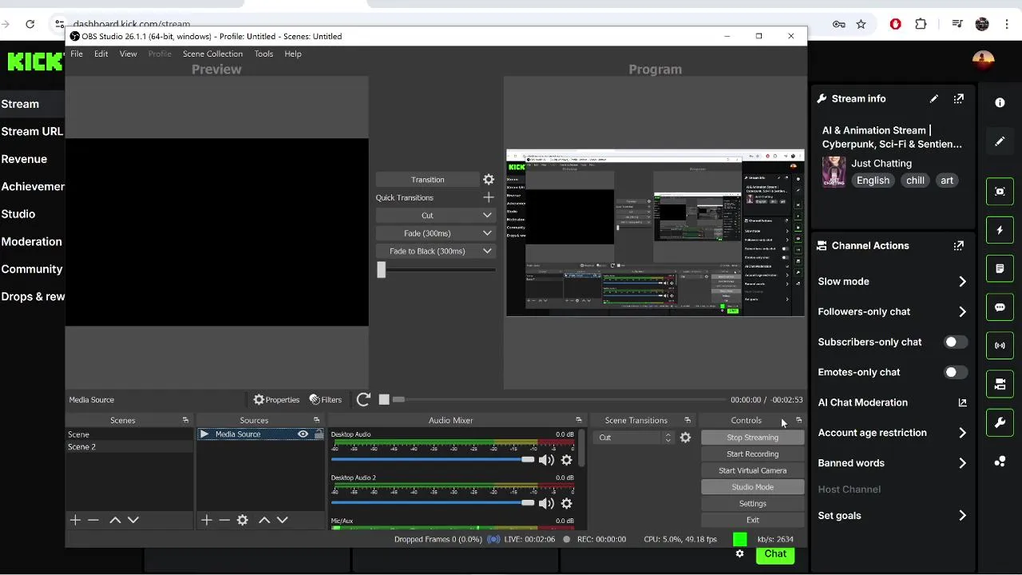This screenshot has height=575, width=1022.
Task: Restart media playback icon
Action: pos(363,399)
